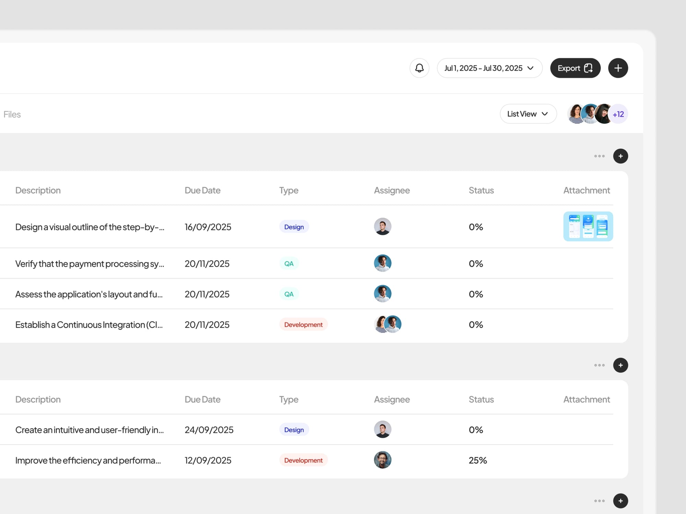This screenshot has width=686, height=514.
Task: Open the List View dropdown
Action: click(x=528, y=114)
